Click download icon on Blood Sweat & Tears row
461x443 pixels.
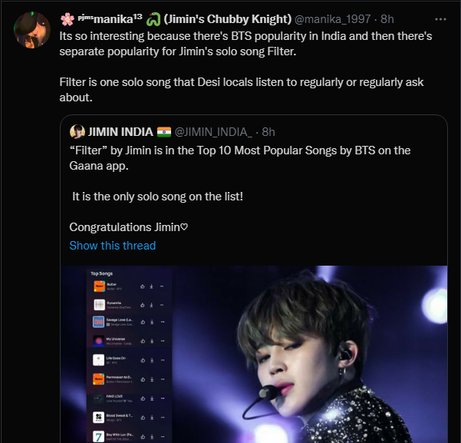pyautogui.click(x=152, y=418)
